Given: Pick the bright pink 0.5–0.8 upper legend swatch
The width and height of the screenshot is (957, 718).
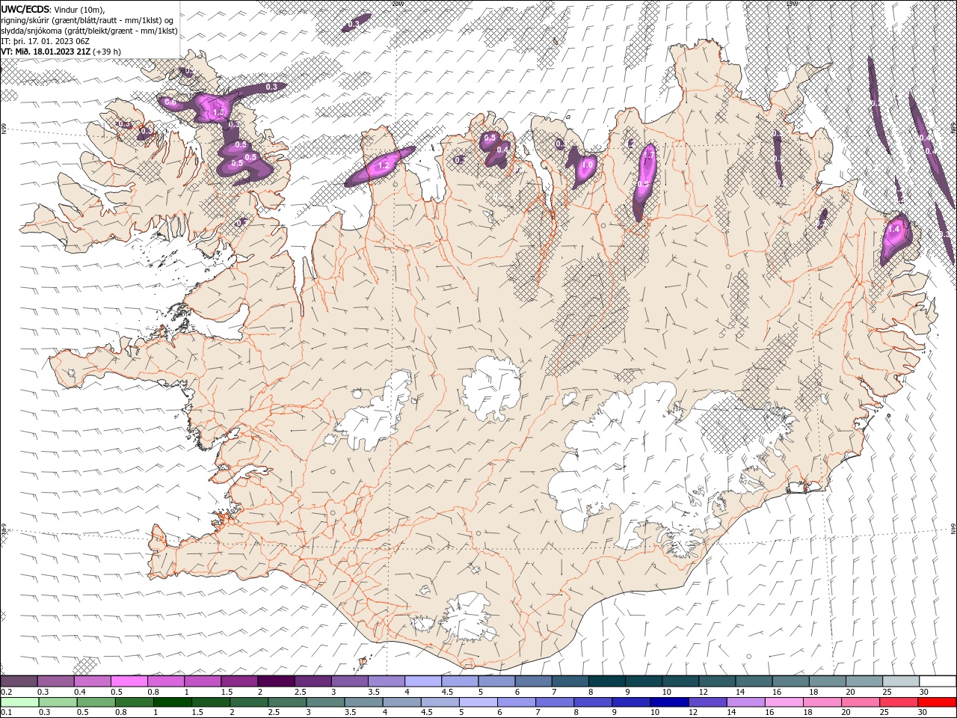Looking at the screenshot, I should pyautogui.click(x=129, y=681).
